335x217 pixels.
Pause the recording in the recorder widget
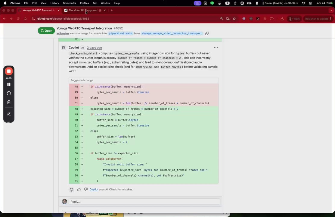tap(9, 84)
